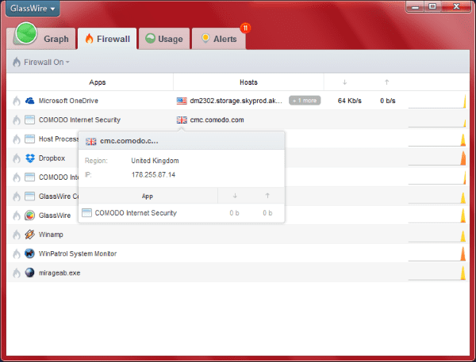This screenshot has height=362, width=476.
Task: Click COMODO Internet Security in popup app list
Action: click(x=136, y=213)
